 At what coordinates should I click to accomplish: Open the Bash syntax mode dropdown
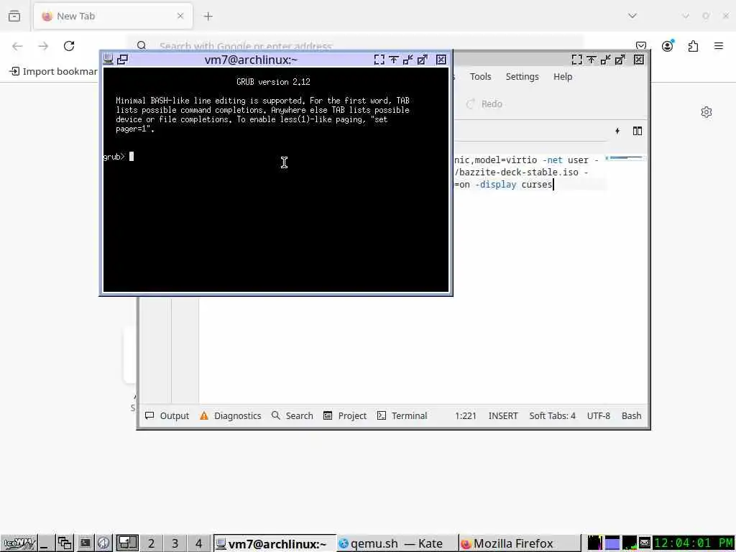pyautogui.click(x=631, y=416)
